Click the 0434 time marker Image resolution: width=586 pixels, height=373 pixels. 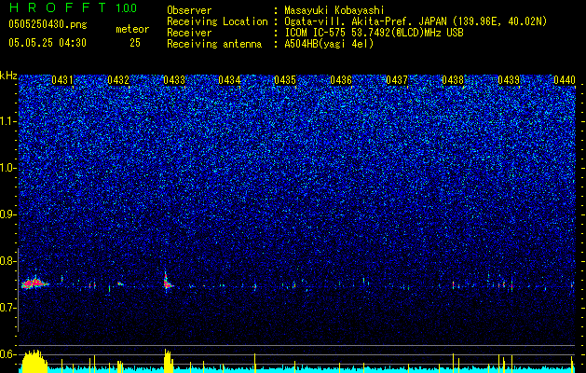[x=229, y=80]
